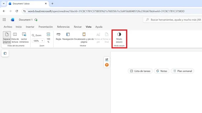Switch to Vista de lectura
This screenshot has width=202, height=113.
[15, 37]
